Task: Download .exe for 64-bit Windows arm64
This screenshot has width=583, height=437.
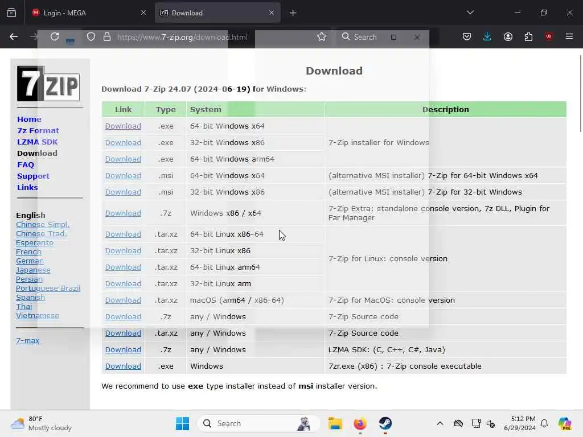Action: [123, 159]
